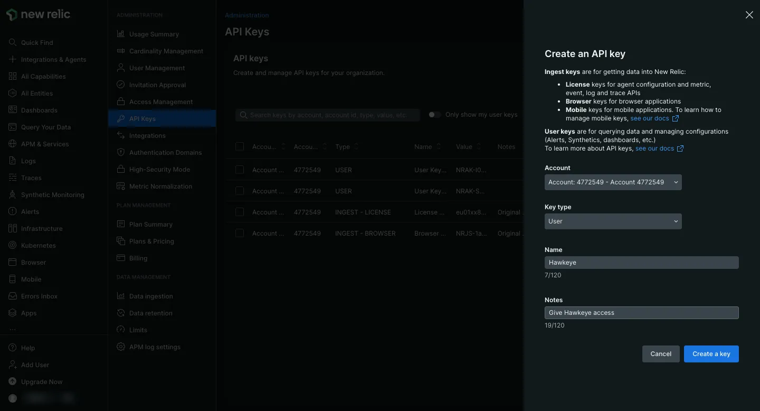Click the search keys input field
The height and width of the screenshot is (411, 760).
(x=328, y=115)
